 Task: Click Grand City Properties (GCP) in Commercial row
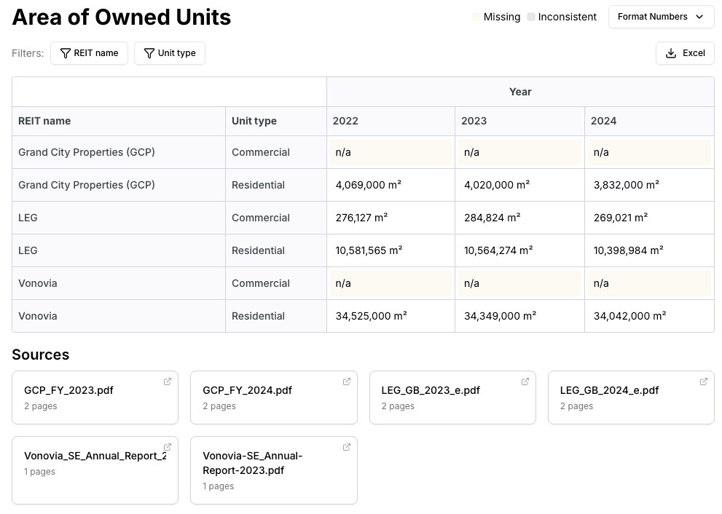(x=87, y=152)
